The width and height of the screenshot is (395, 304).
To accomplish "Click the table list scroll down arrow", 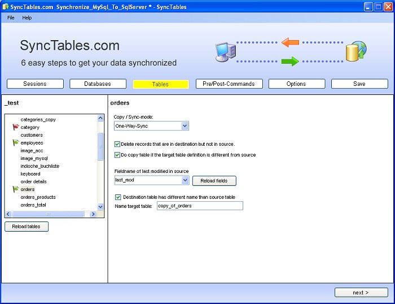I will click(100, 207).
